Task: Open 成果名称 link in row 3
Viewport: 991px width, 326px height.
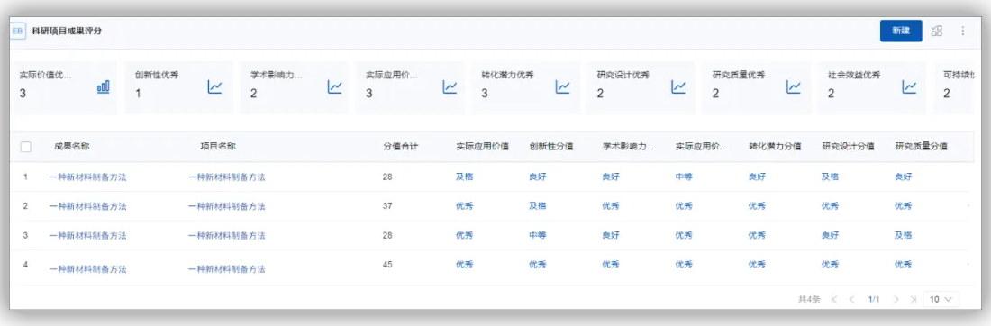Action: click(x=88, y=235)
